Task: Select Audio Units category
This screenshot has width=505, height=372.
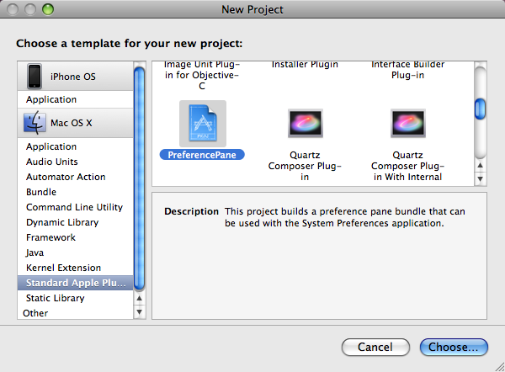Action: tap(52, 162)
